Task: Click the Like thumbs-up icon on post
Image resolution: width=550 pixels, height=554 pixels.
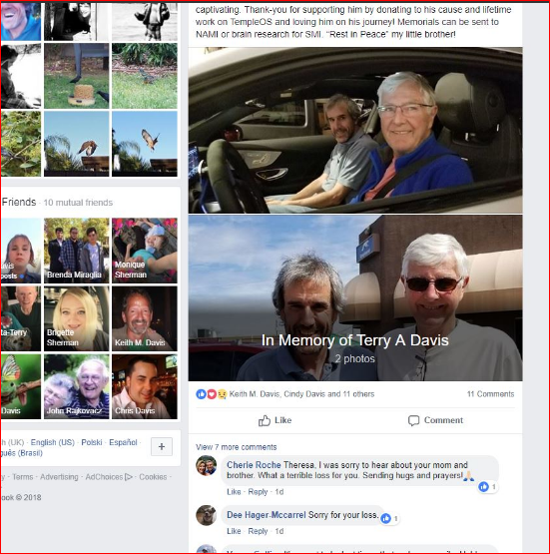Action: click(x=265, y=420)
